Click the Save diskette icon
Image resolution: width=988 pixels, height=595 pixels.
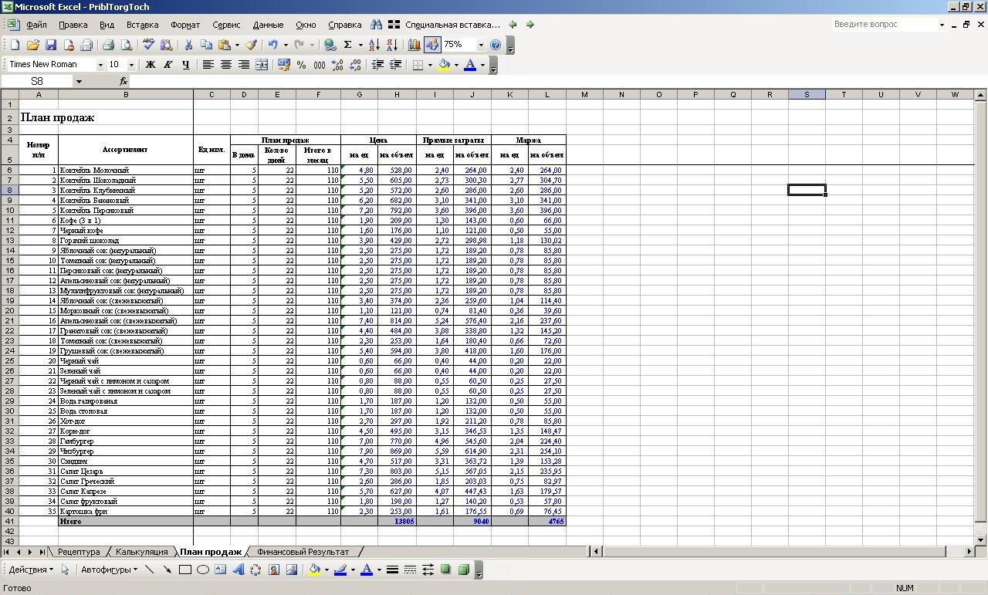point(51,45)
